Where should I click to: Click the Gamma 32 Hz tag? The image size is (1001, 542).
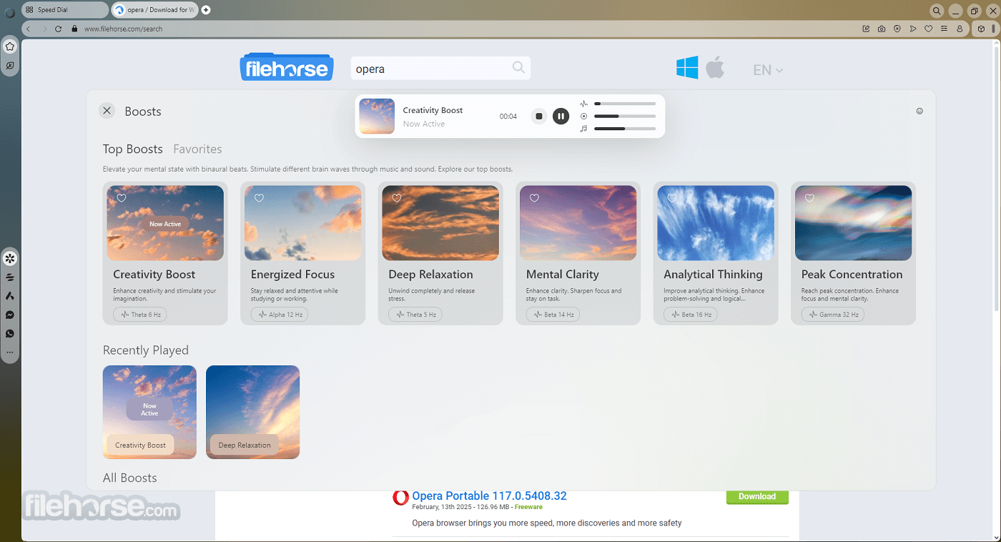click(832, 315)
